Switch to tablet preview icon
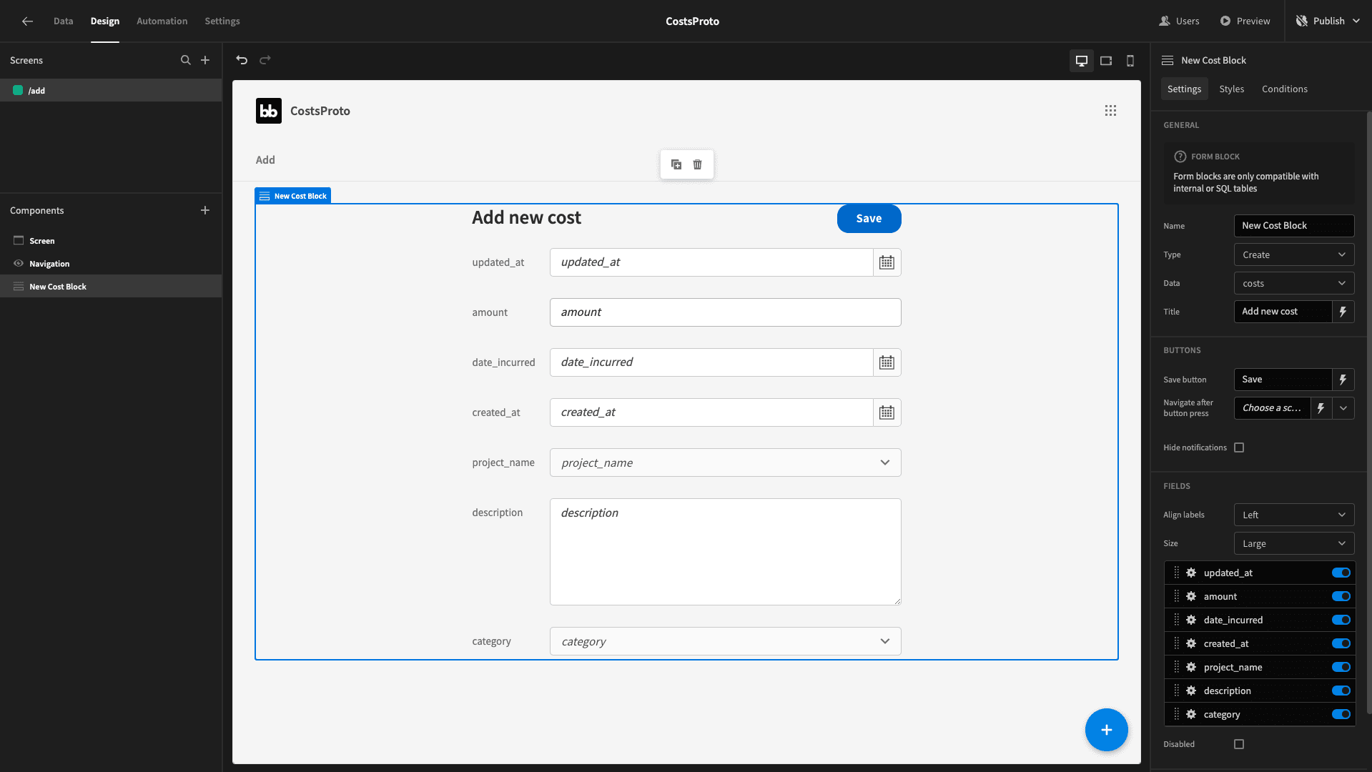Image resolution: width=1372 pixels, height=772 pixels. point(1106,61)
